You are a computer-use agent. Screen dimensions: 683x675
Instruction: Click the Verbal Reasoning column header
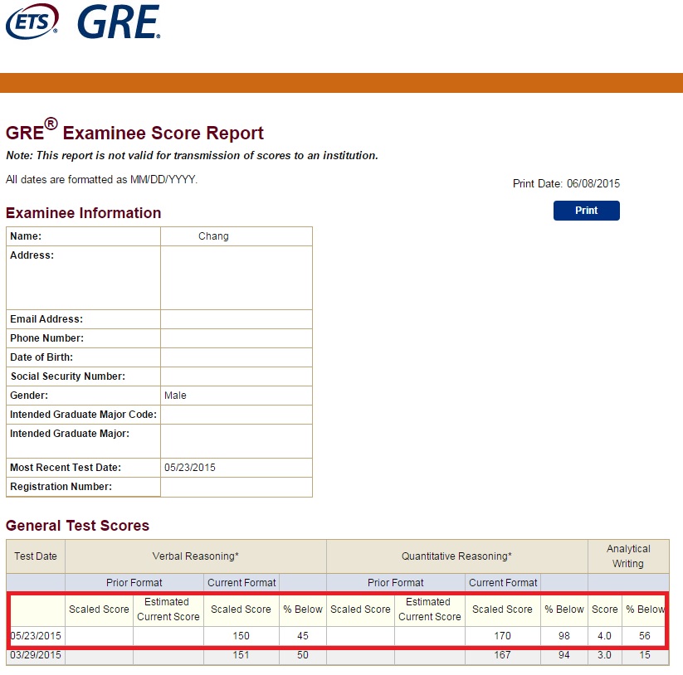click(196, 556)
